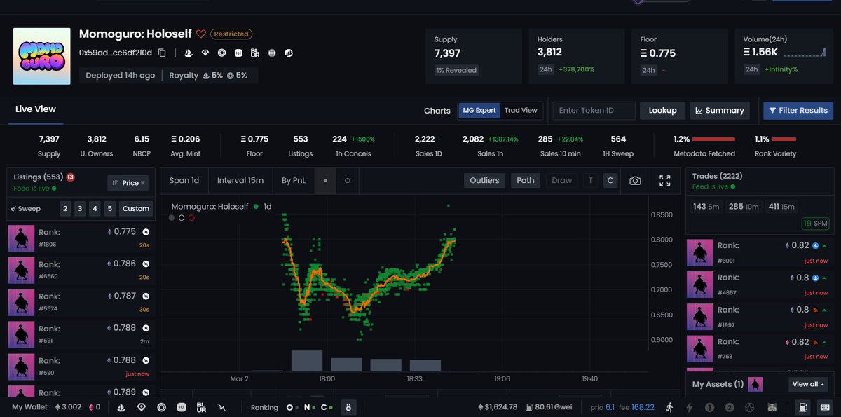Image resolution: width=841 pixels, height=417 pixels.
Task: Click the LooksRare diamond icon
Action: [205, 53]
